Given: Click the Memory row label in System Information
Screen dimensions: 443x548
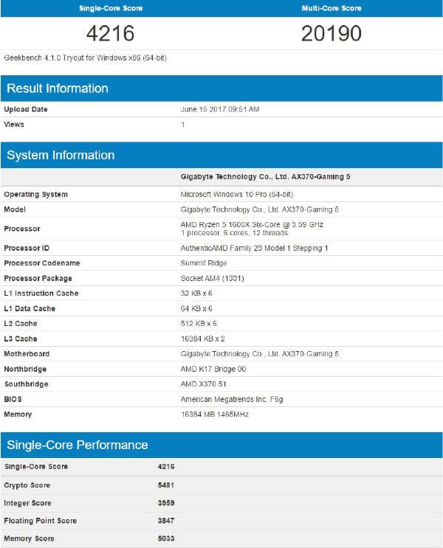Looking at the screenshot, I should click(18, 415).
